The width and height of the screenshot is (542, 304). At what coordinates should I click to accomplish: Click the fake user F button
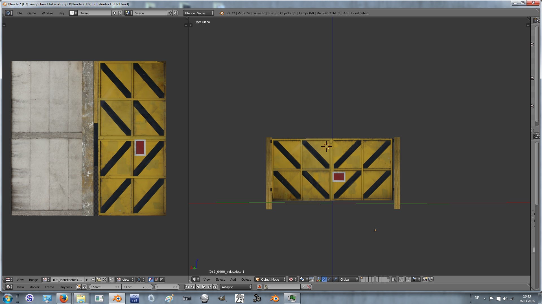(x=87, y=280)
